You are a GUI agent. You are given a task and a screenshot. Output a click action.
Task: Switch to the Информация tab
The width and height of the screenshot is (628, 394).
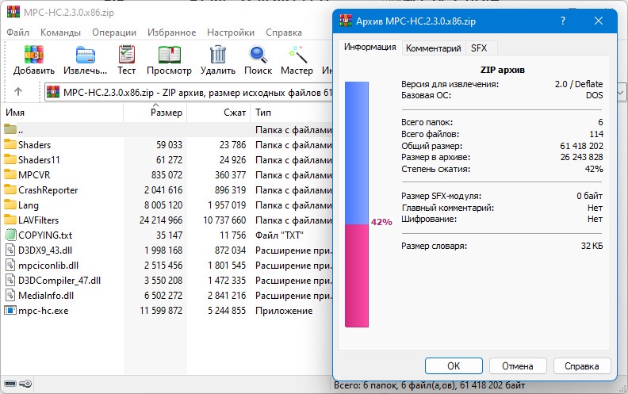(x=370, y=48)
